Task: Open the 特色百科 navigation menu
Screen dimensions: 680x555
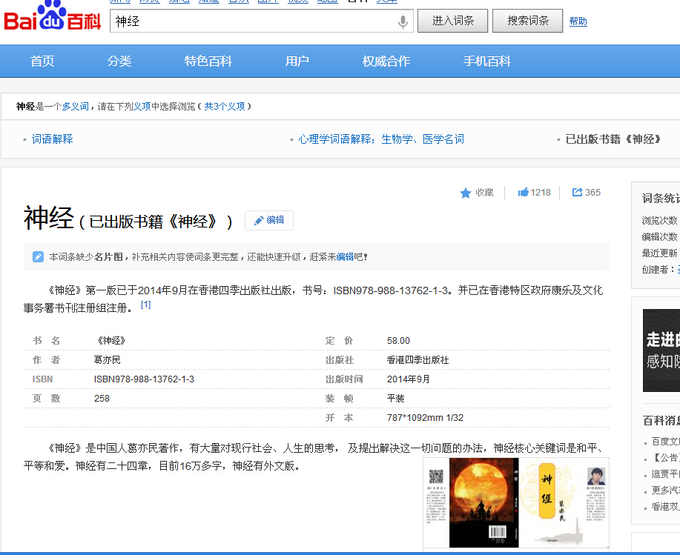Action: [208, 62]
